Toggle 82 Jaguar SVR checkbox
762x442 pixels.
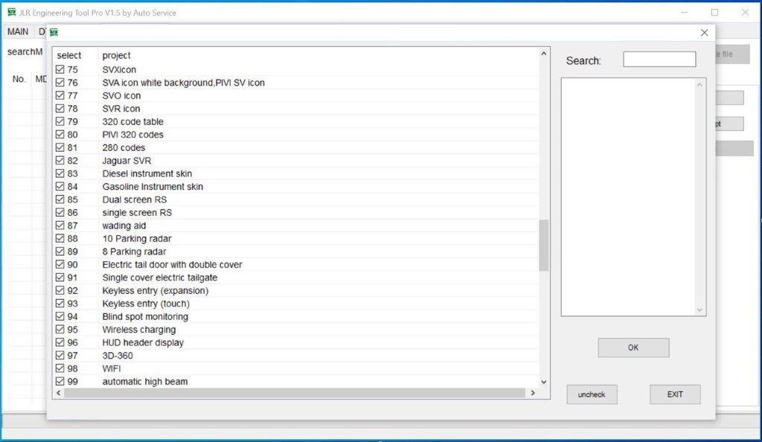(60, 160)
